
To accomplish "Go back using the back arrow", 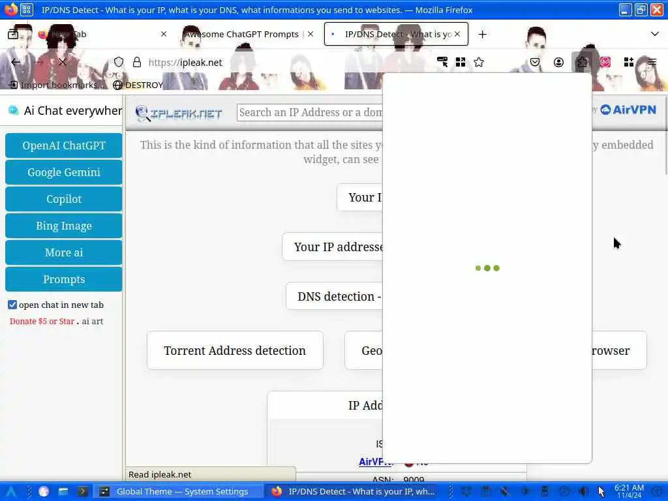I will pyautogui.click(x=16, y=62).
